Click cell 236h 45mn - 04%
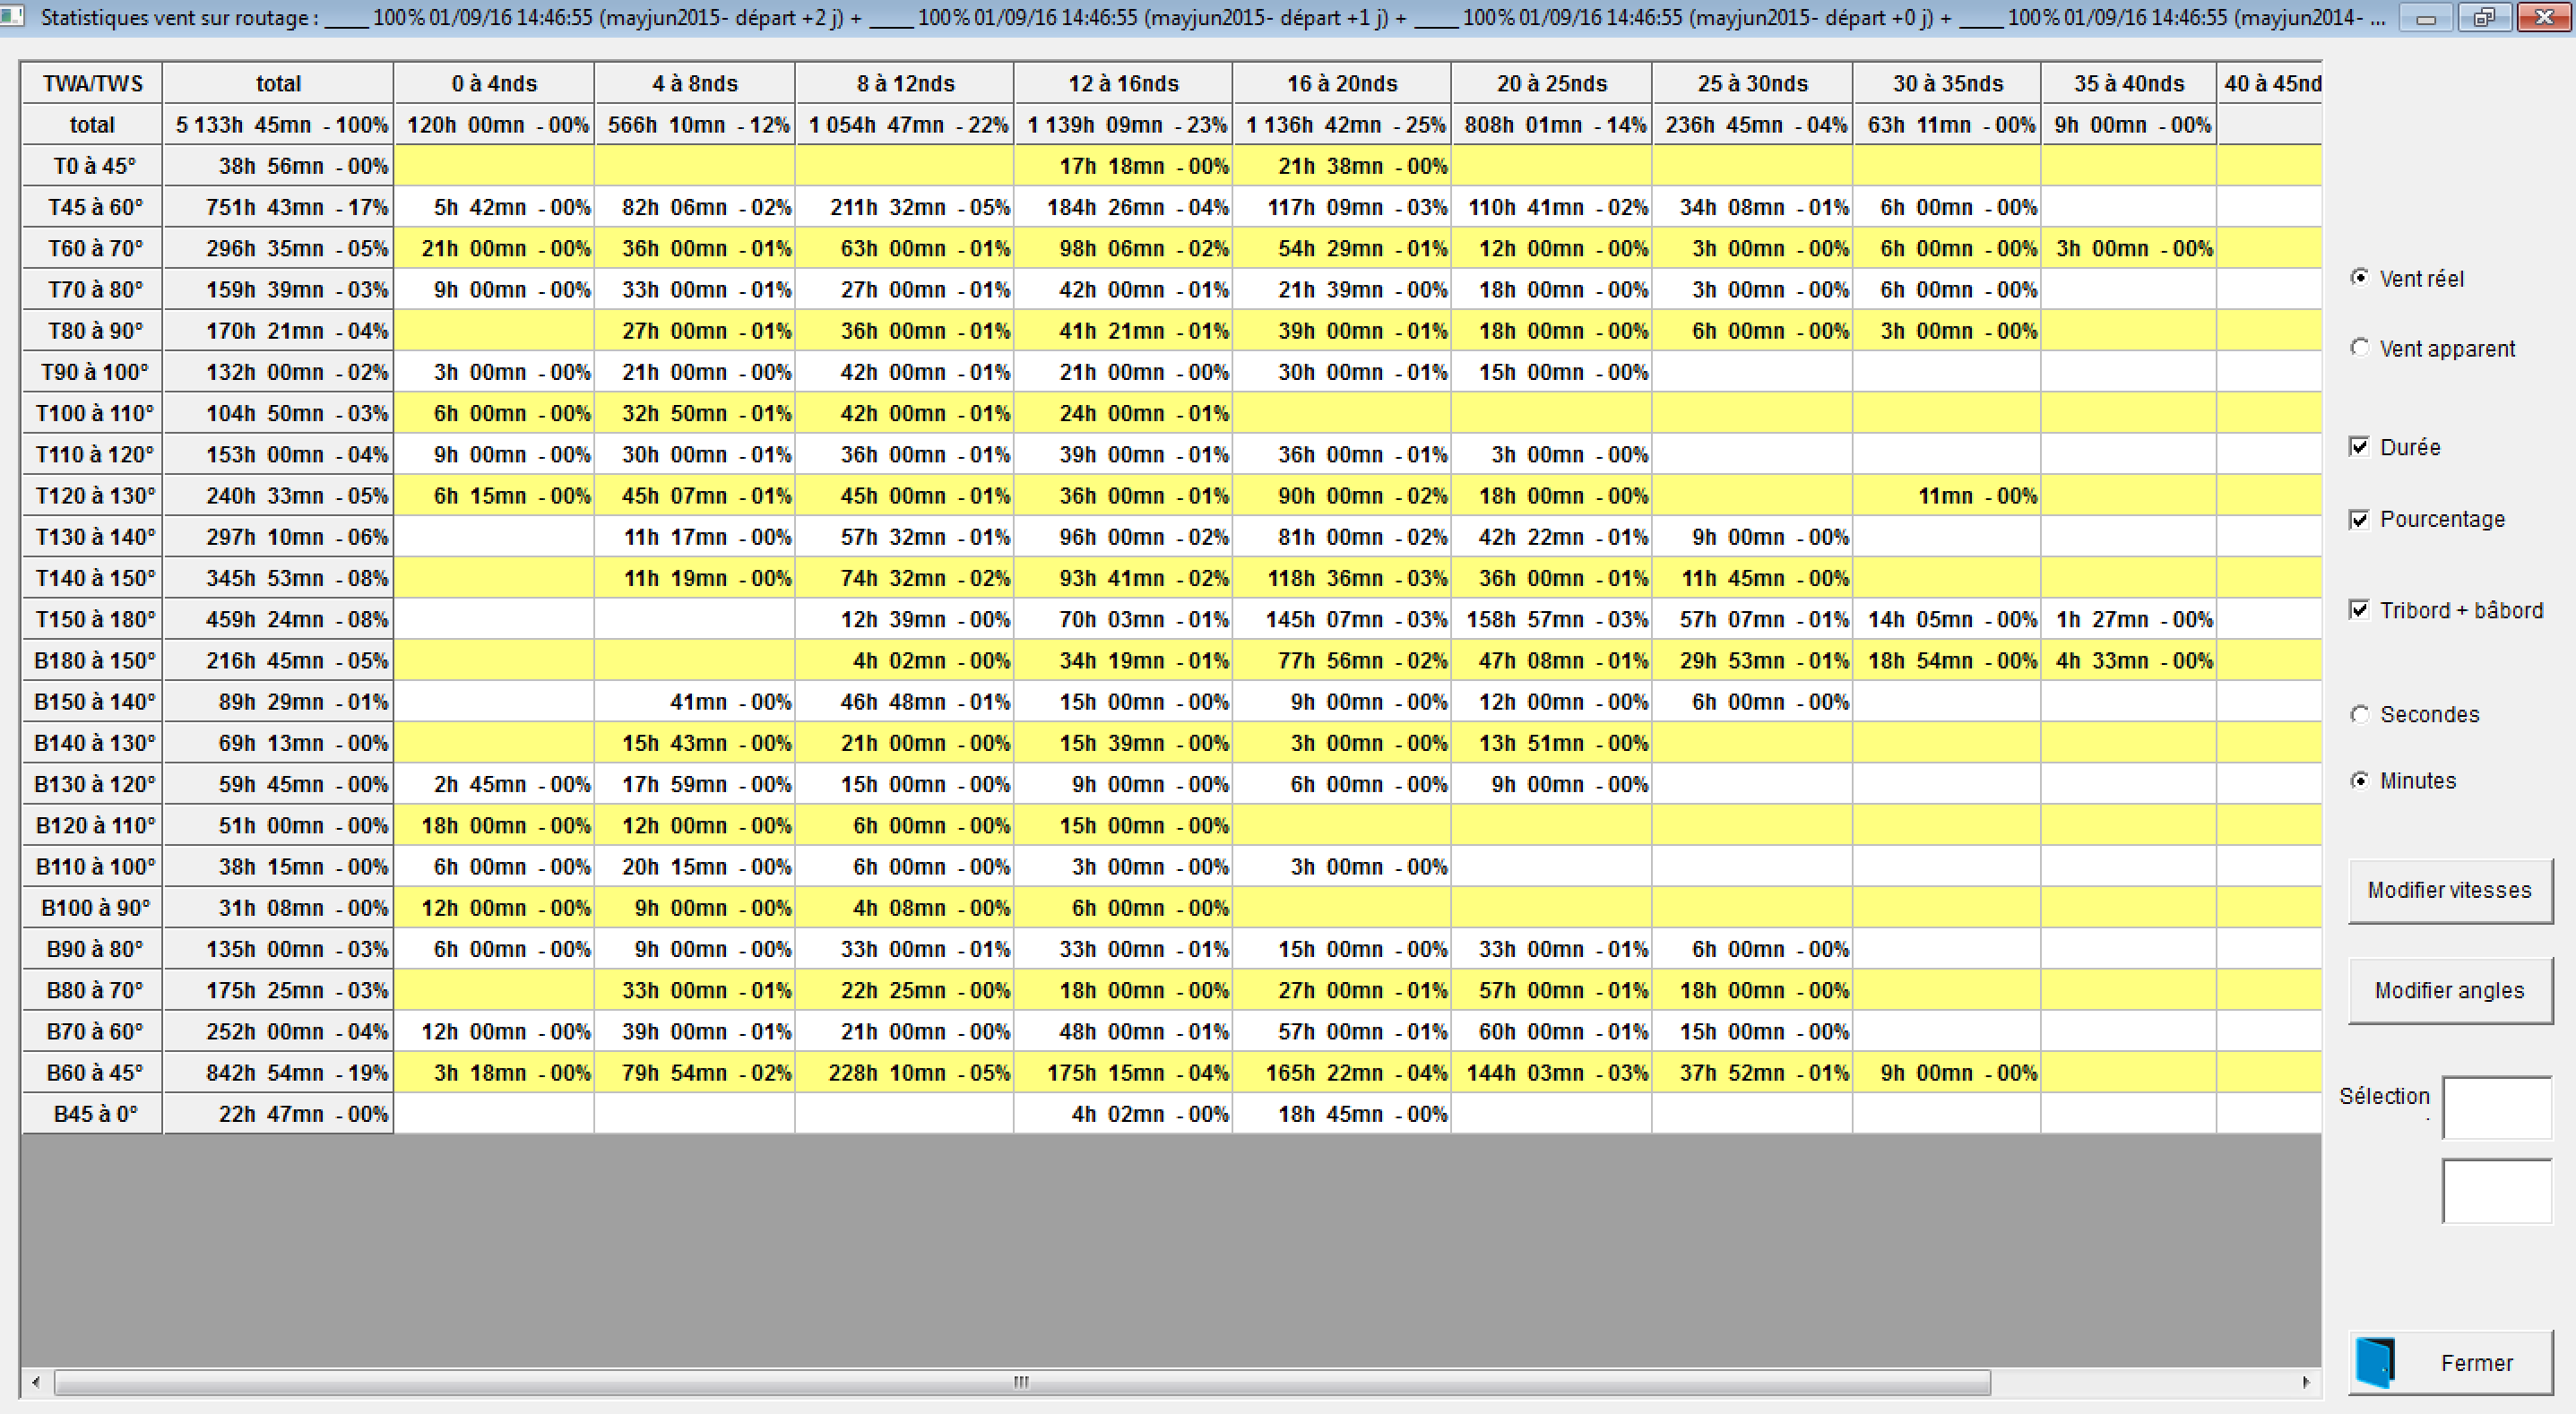 1752,125
